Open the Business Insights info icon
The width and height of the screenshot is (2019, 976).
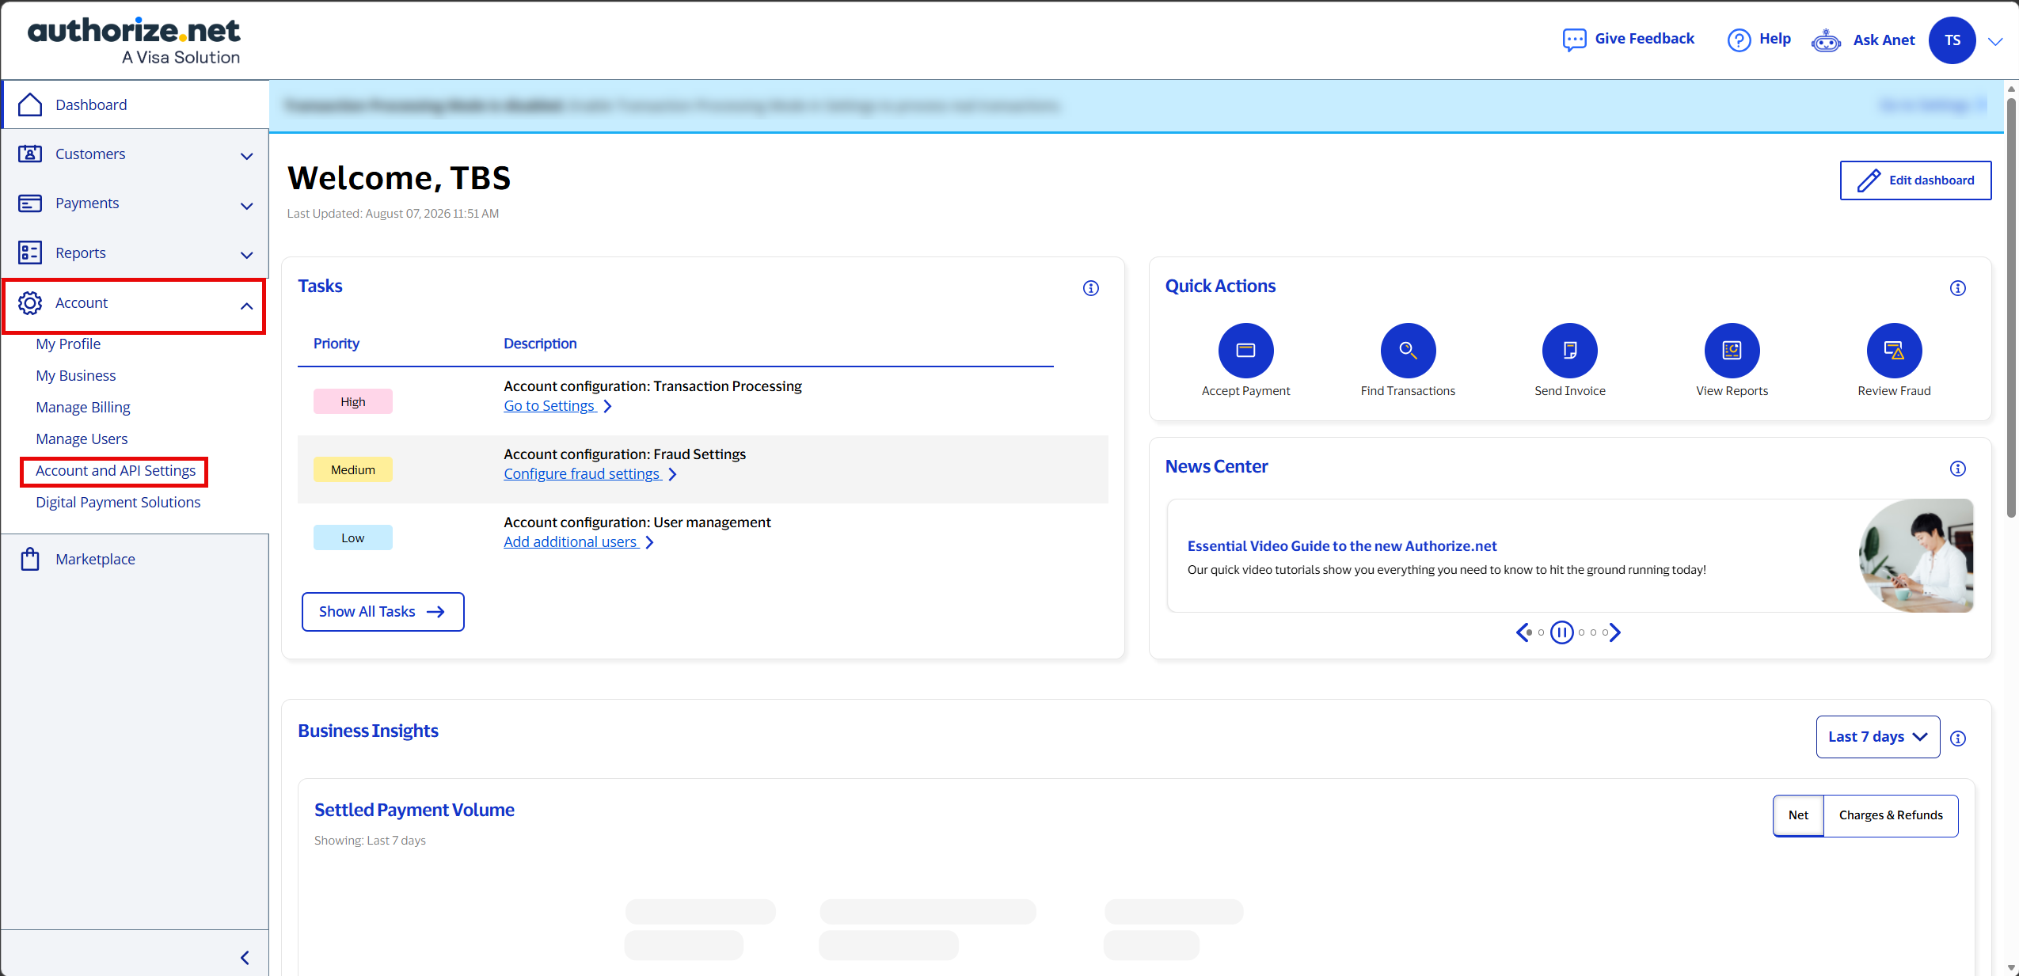click(x=1958, y=739)
